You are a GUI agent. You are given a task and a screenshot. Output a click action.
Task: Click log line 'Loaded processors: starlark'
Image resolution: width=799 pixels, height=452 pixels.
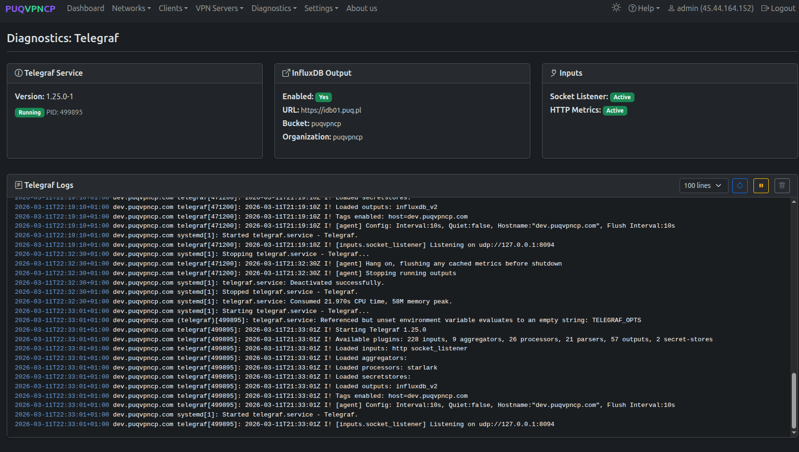click(226, 368)
